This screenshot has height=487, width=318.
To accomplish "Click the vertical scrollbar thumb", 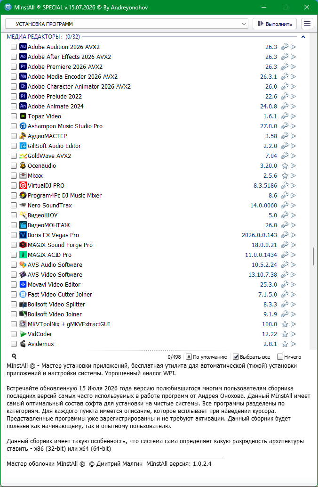I will [314, 256].
